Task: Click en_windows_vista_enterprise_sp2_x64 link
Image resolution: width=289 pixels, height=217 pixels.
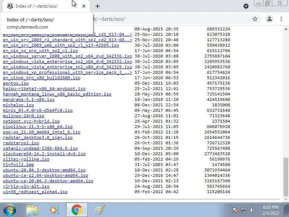Action: [68, 61]
